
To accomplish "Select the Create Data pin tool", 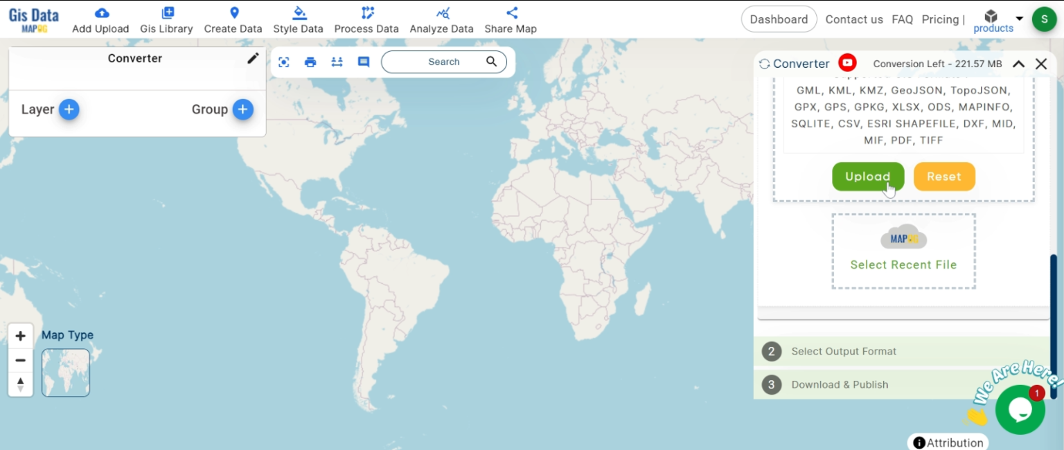I will tap(233, 19).
